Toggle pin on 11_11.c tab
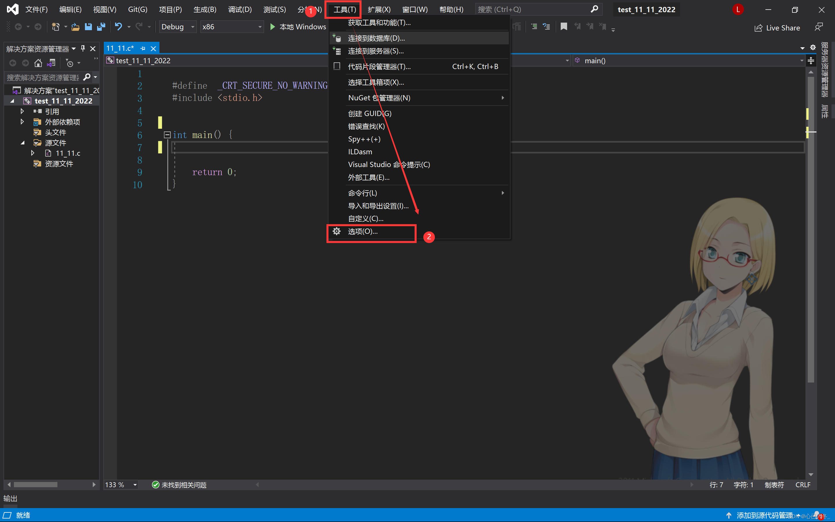The image size is (835, 522). 143,49
